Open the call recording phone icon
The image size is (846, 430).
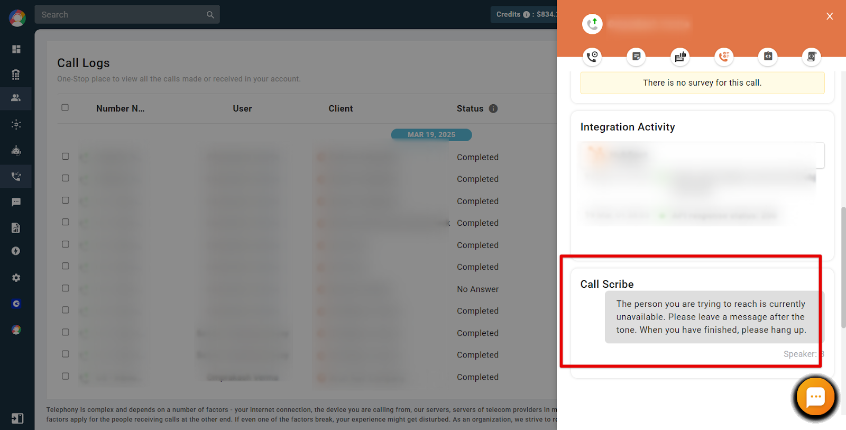(x=592, y=56)
